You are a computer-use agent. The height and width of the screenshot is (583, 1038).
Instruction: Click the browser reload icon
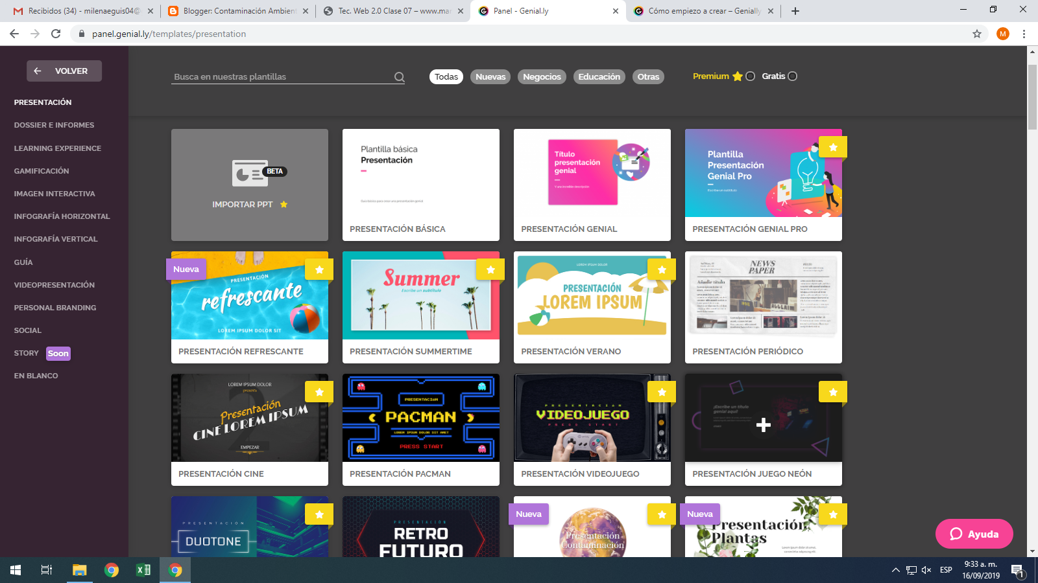click(54, 34)
